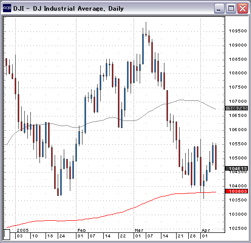Click the 01 date marker under Apr
Screen dimensions: 251x243
pyautogui.click(x=205, y=236)
